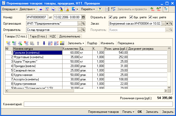This screenshot has height=116, width=176.
Task: Toggle the упр. учете checkbox
Action: (x=110, y=17)
